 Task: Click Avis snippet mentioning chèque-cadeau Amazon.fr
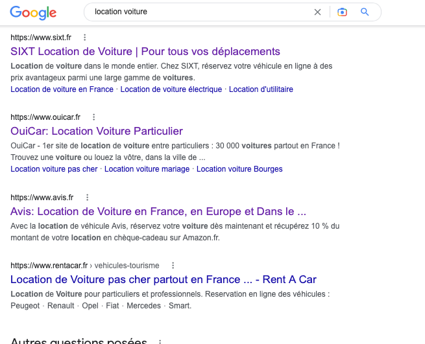point(175,232)
